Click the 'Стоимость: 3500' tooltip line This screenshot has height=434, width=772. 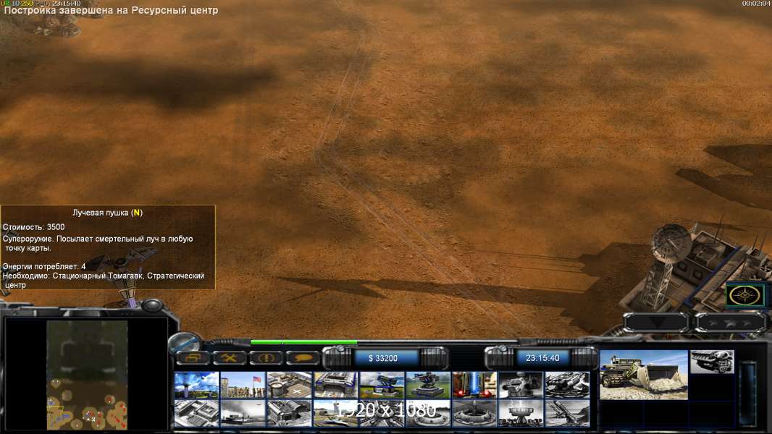pos(34,227)
